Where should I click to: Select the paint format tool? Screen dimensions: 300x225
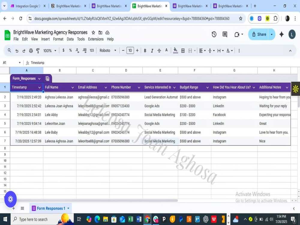click(38, 51)
